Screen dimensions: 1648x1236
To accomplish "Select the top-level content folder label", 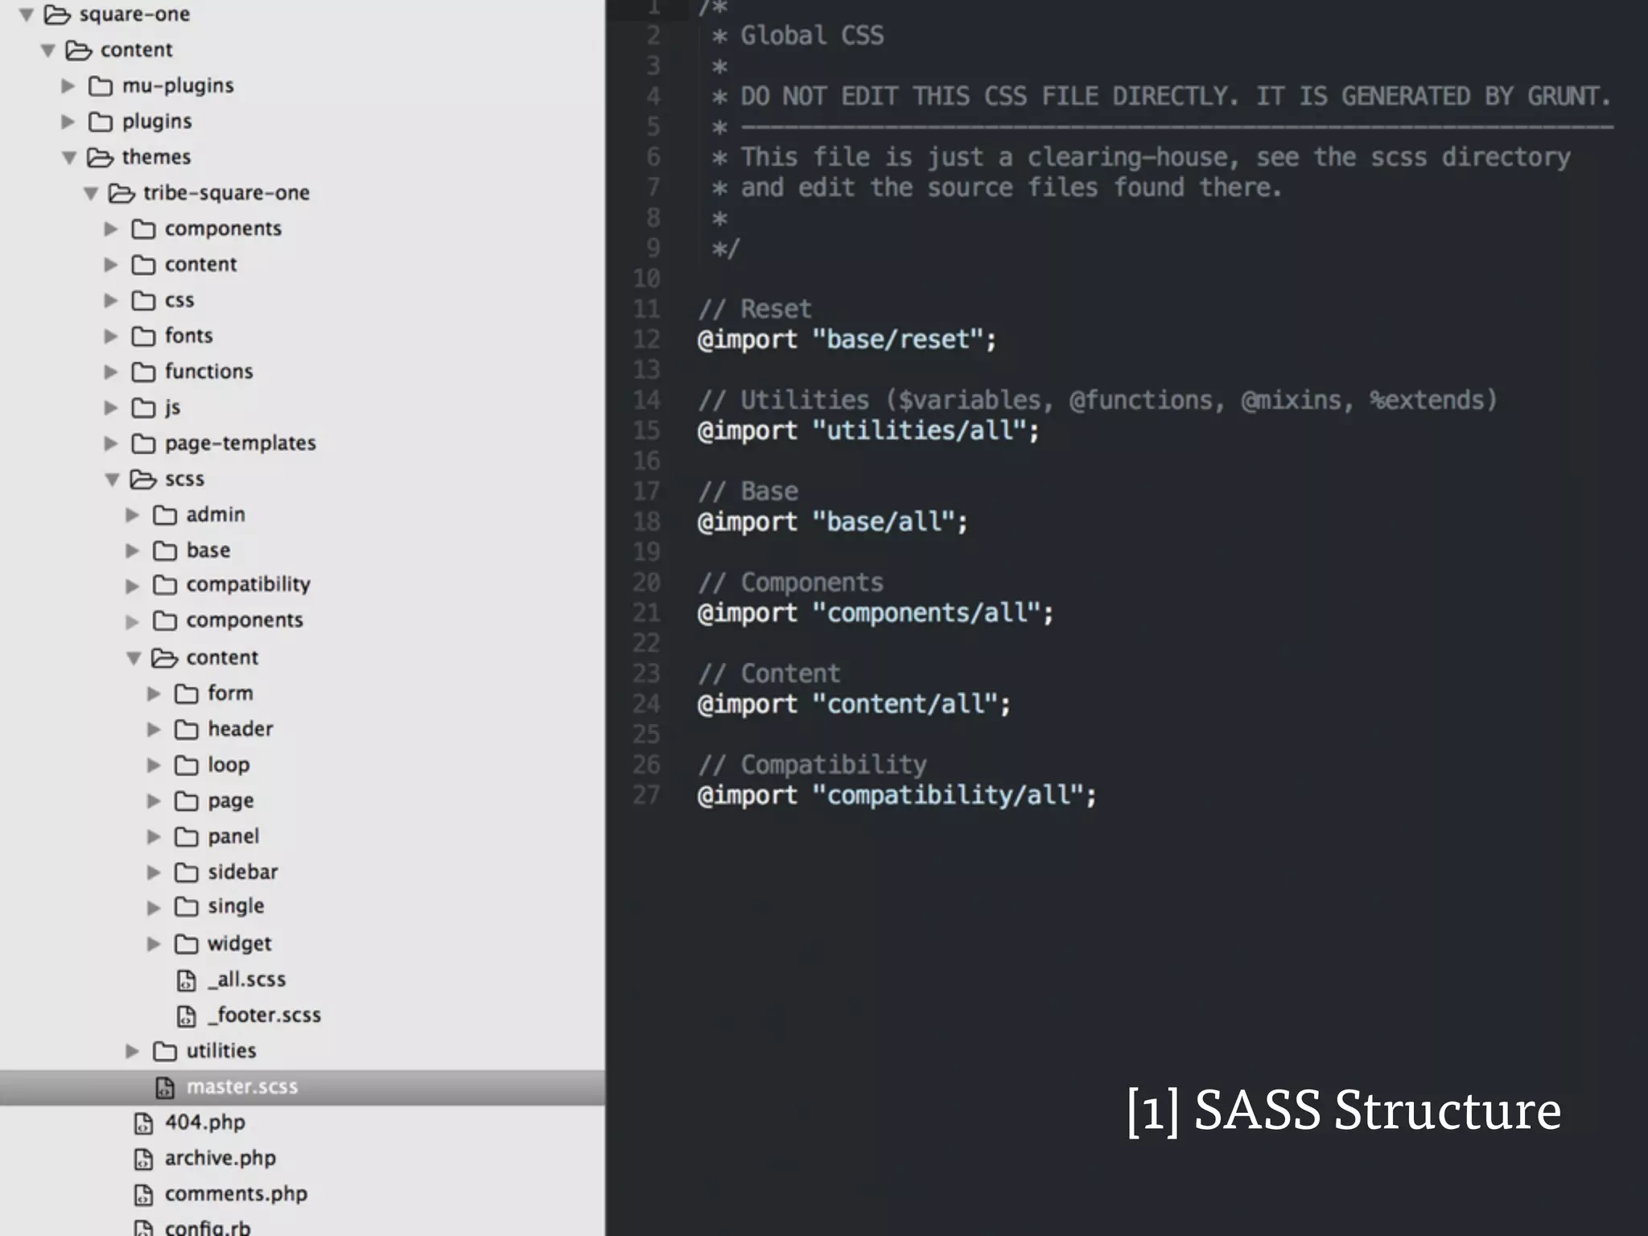I will coord(136,50).
